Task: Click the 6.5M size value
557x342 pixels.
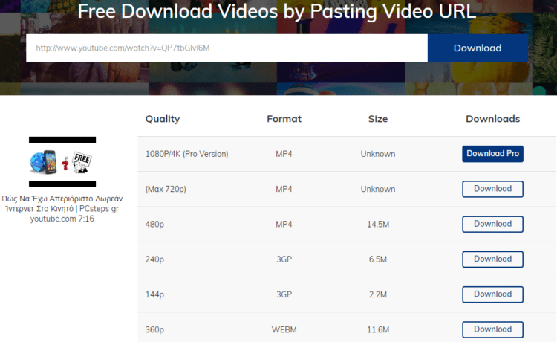Action: (x=378, y=259)
